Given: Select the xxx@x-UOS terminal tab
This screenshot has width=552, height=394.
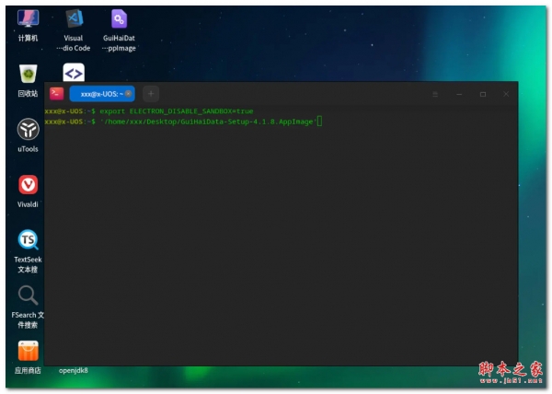Looking at the screenshot, I should tap(102, 94).
